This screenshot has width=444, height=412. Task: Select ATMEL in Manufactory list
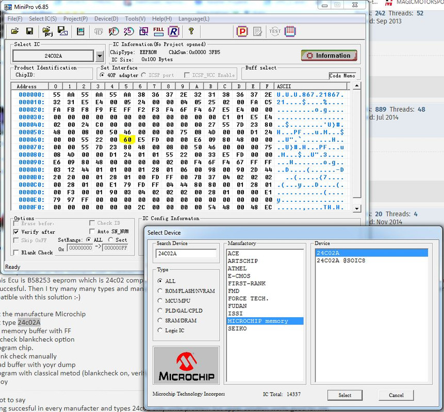237,268
